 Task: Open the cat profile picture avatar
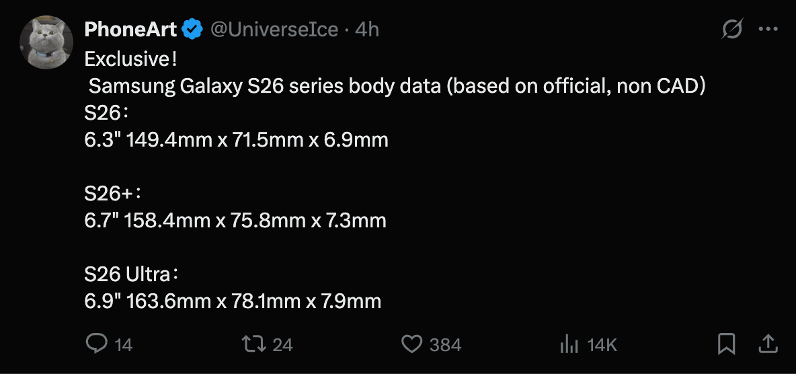coord(46,42)
